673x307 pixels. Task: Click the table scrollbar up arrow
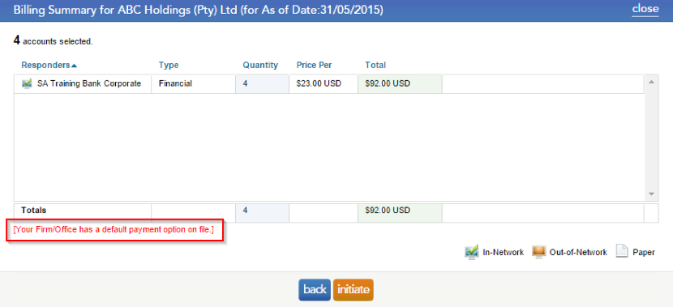pyautogui.click(x=651, y=82)
